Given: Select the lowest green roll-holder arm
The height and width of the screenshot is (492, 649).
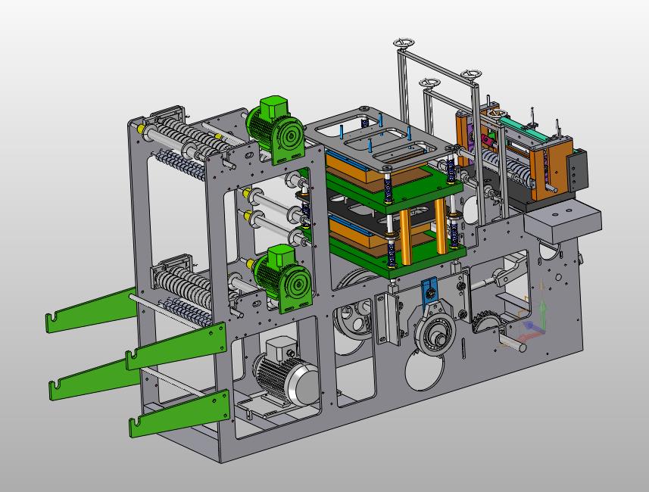Looking at the screenshot, I should [x=179, y=413].
